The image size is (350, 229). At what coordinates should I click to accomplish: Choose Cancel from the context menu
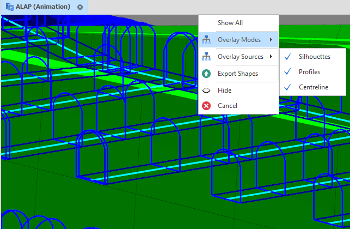(238, 106)
